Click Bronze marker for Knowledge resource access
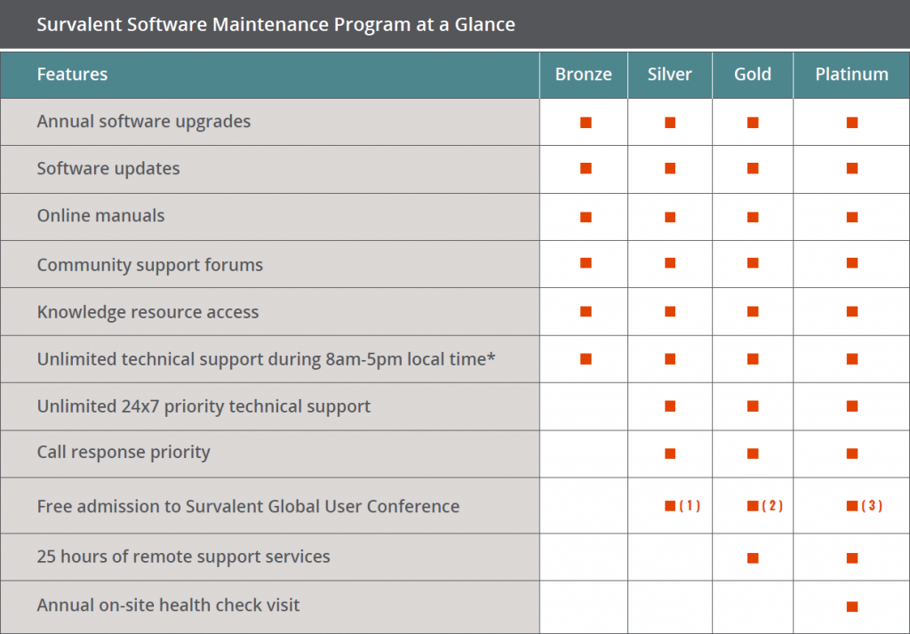The width and height of the screenshot is (910, 634). [x=586, y=312]
